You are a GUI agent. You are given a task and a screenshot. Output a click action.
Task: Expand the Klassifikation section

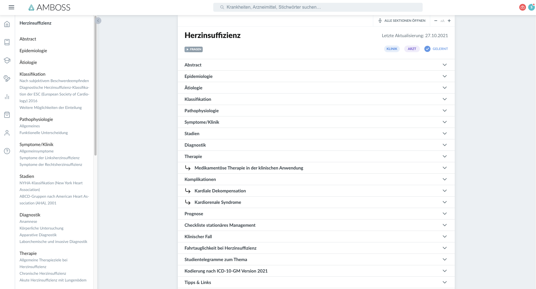[x=316, y=99]
